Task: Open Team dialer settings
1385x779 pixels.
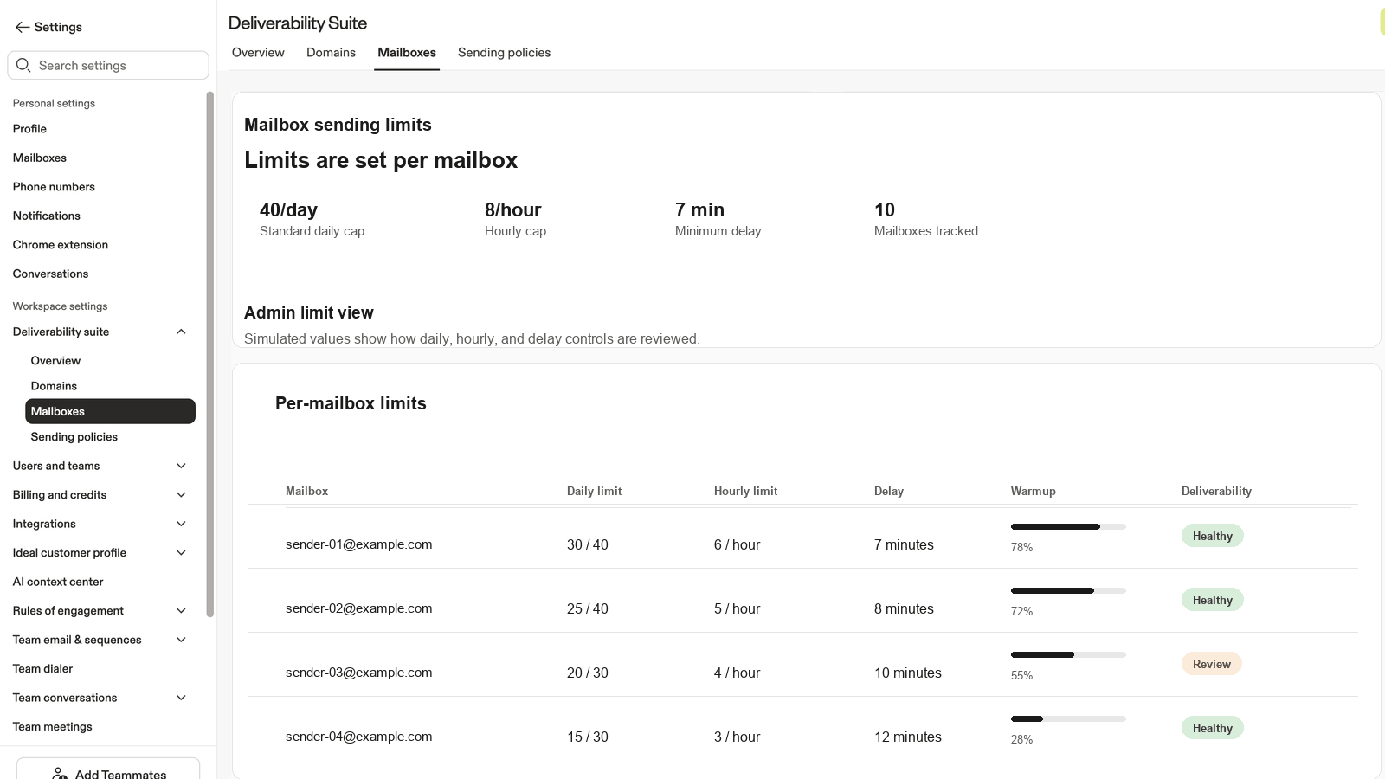Action: click(x=42, y=669)
